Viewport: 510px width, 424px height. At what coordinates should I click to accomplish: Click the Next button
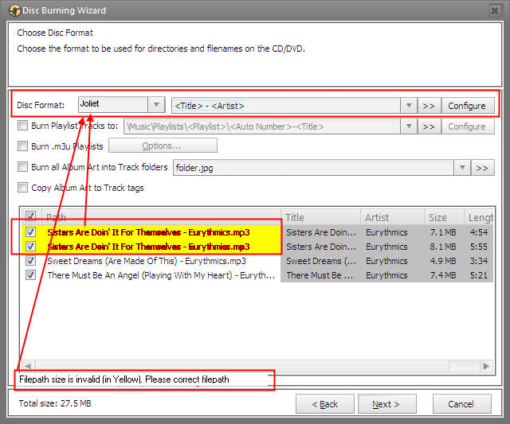point(386,404)
